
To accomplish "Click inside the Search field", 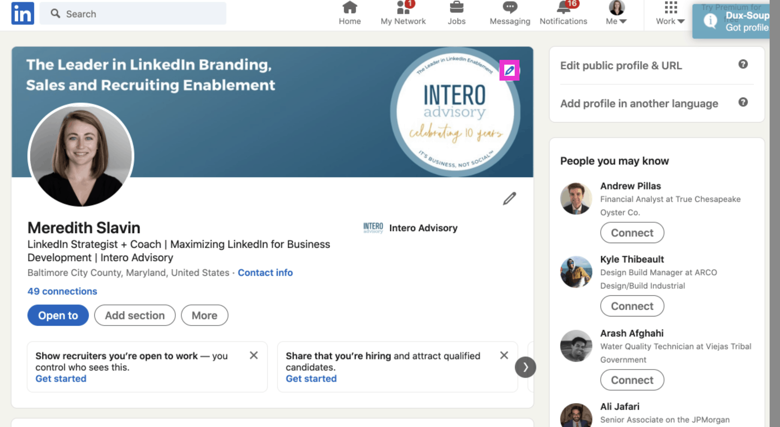I will (132, 13).
